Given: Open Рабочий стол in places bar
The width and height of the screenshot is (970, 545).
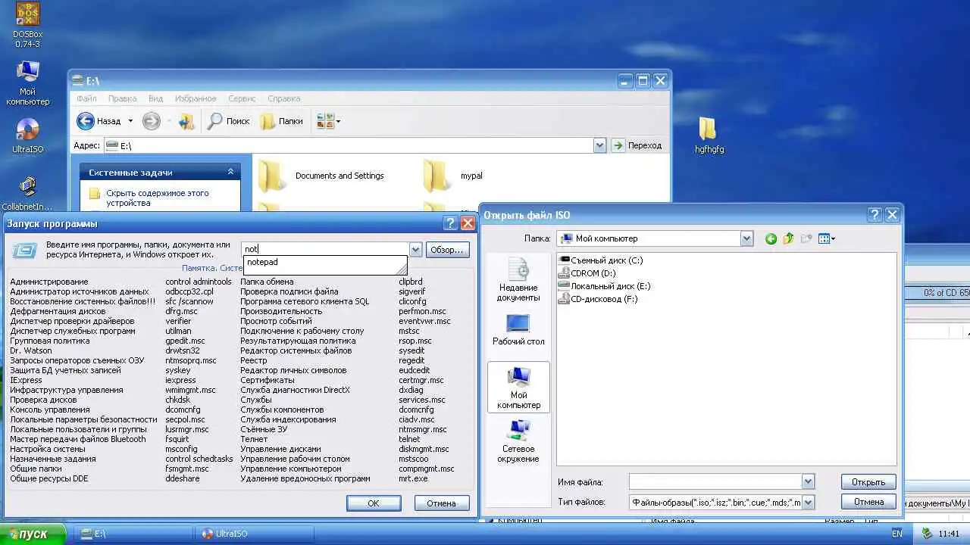Looking at the screenshot, I should (518, 330).
